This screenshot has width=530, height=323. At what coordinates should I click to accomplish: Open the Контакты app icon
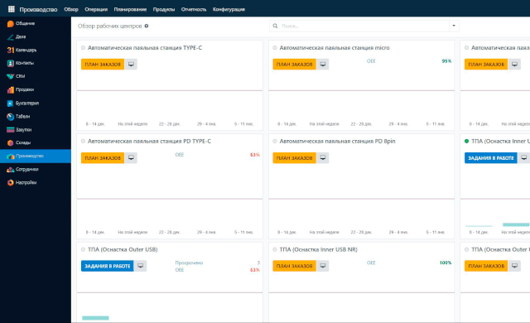pos(11,63)
